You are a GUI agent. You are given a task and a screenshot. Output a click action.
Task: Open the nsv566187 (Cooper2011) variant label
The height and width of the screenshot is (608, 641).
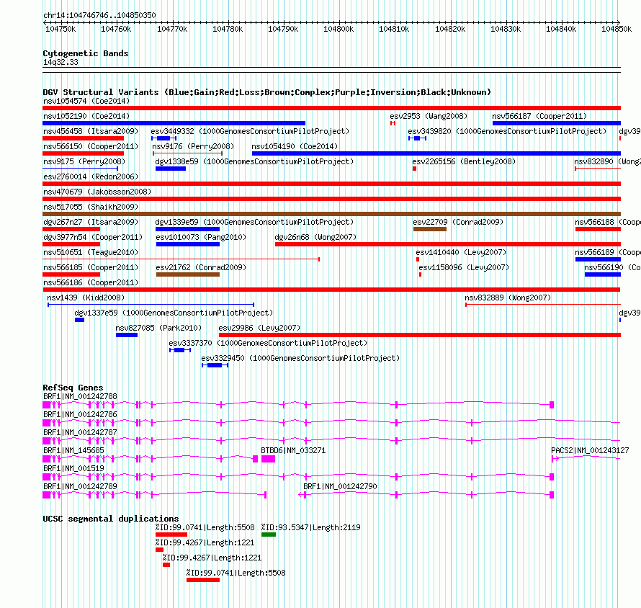(x=539, y=116)
